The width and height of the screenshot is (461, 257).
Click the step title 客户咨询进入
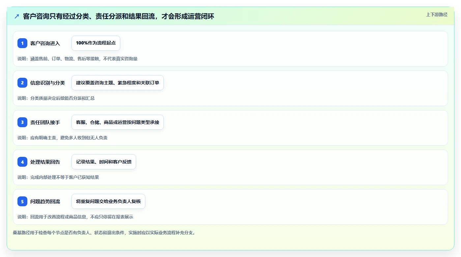[x=45, y=43]
